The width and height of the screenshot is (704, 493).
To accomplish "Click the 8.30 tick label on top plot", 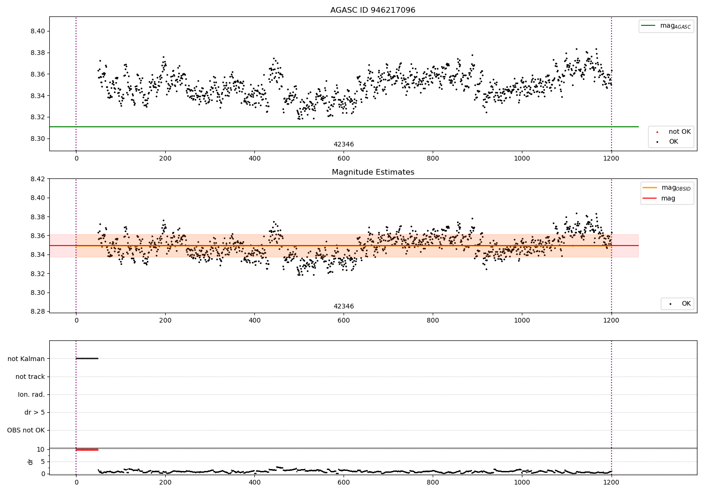I will [38, 139].
